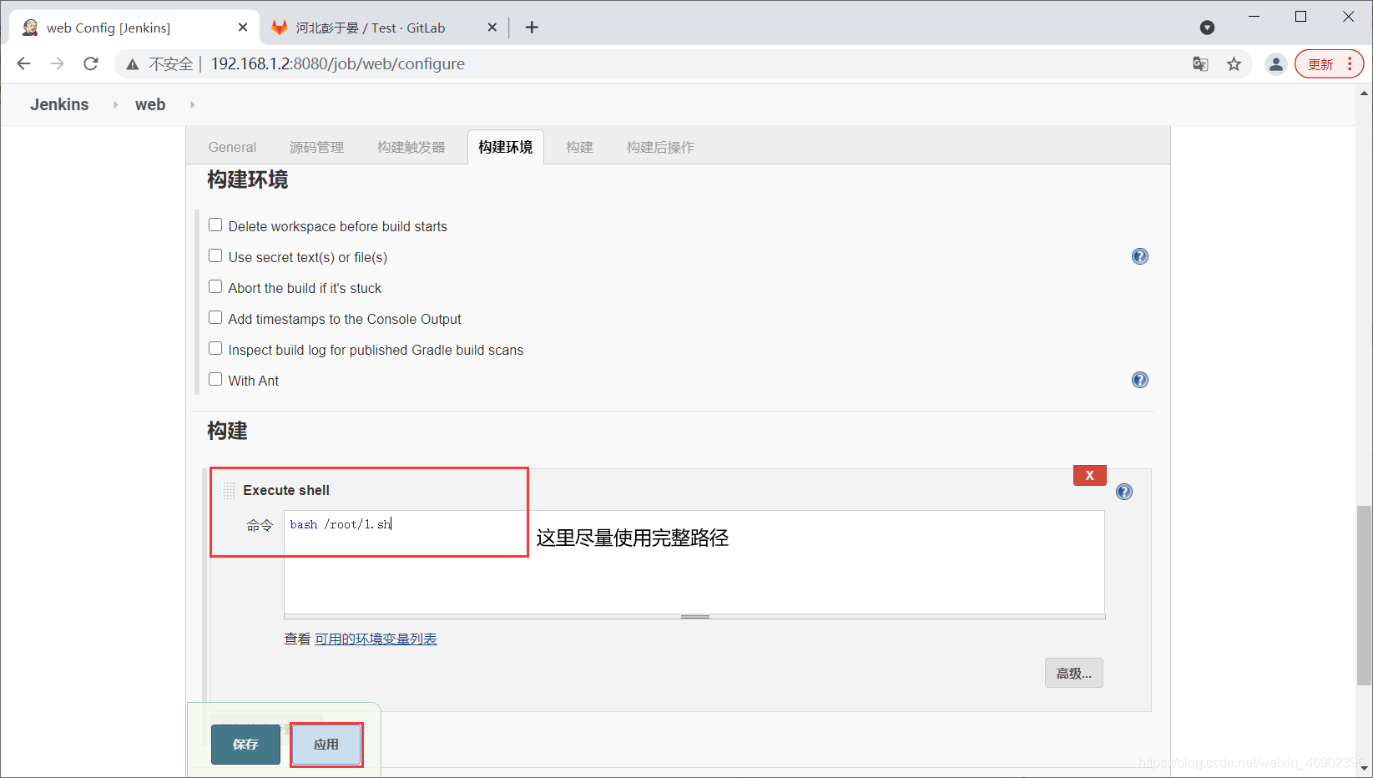Go forward to the next page
This screenshot has width=1373, height=778.
pos(57,63)
